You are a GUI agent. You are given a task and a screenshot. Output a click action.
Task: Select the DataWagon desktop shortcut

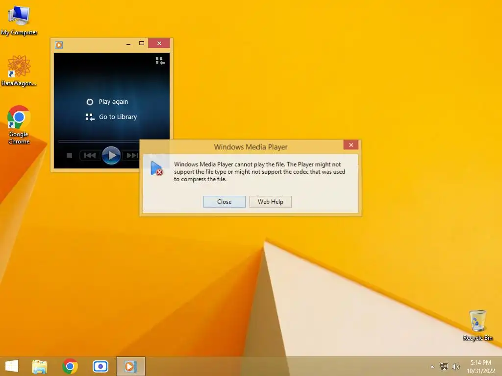pos(19,70)
